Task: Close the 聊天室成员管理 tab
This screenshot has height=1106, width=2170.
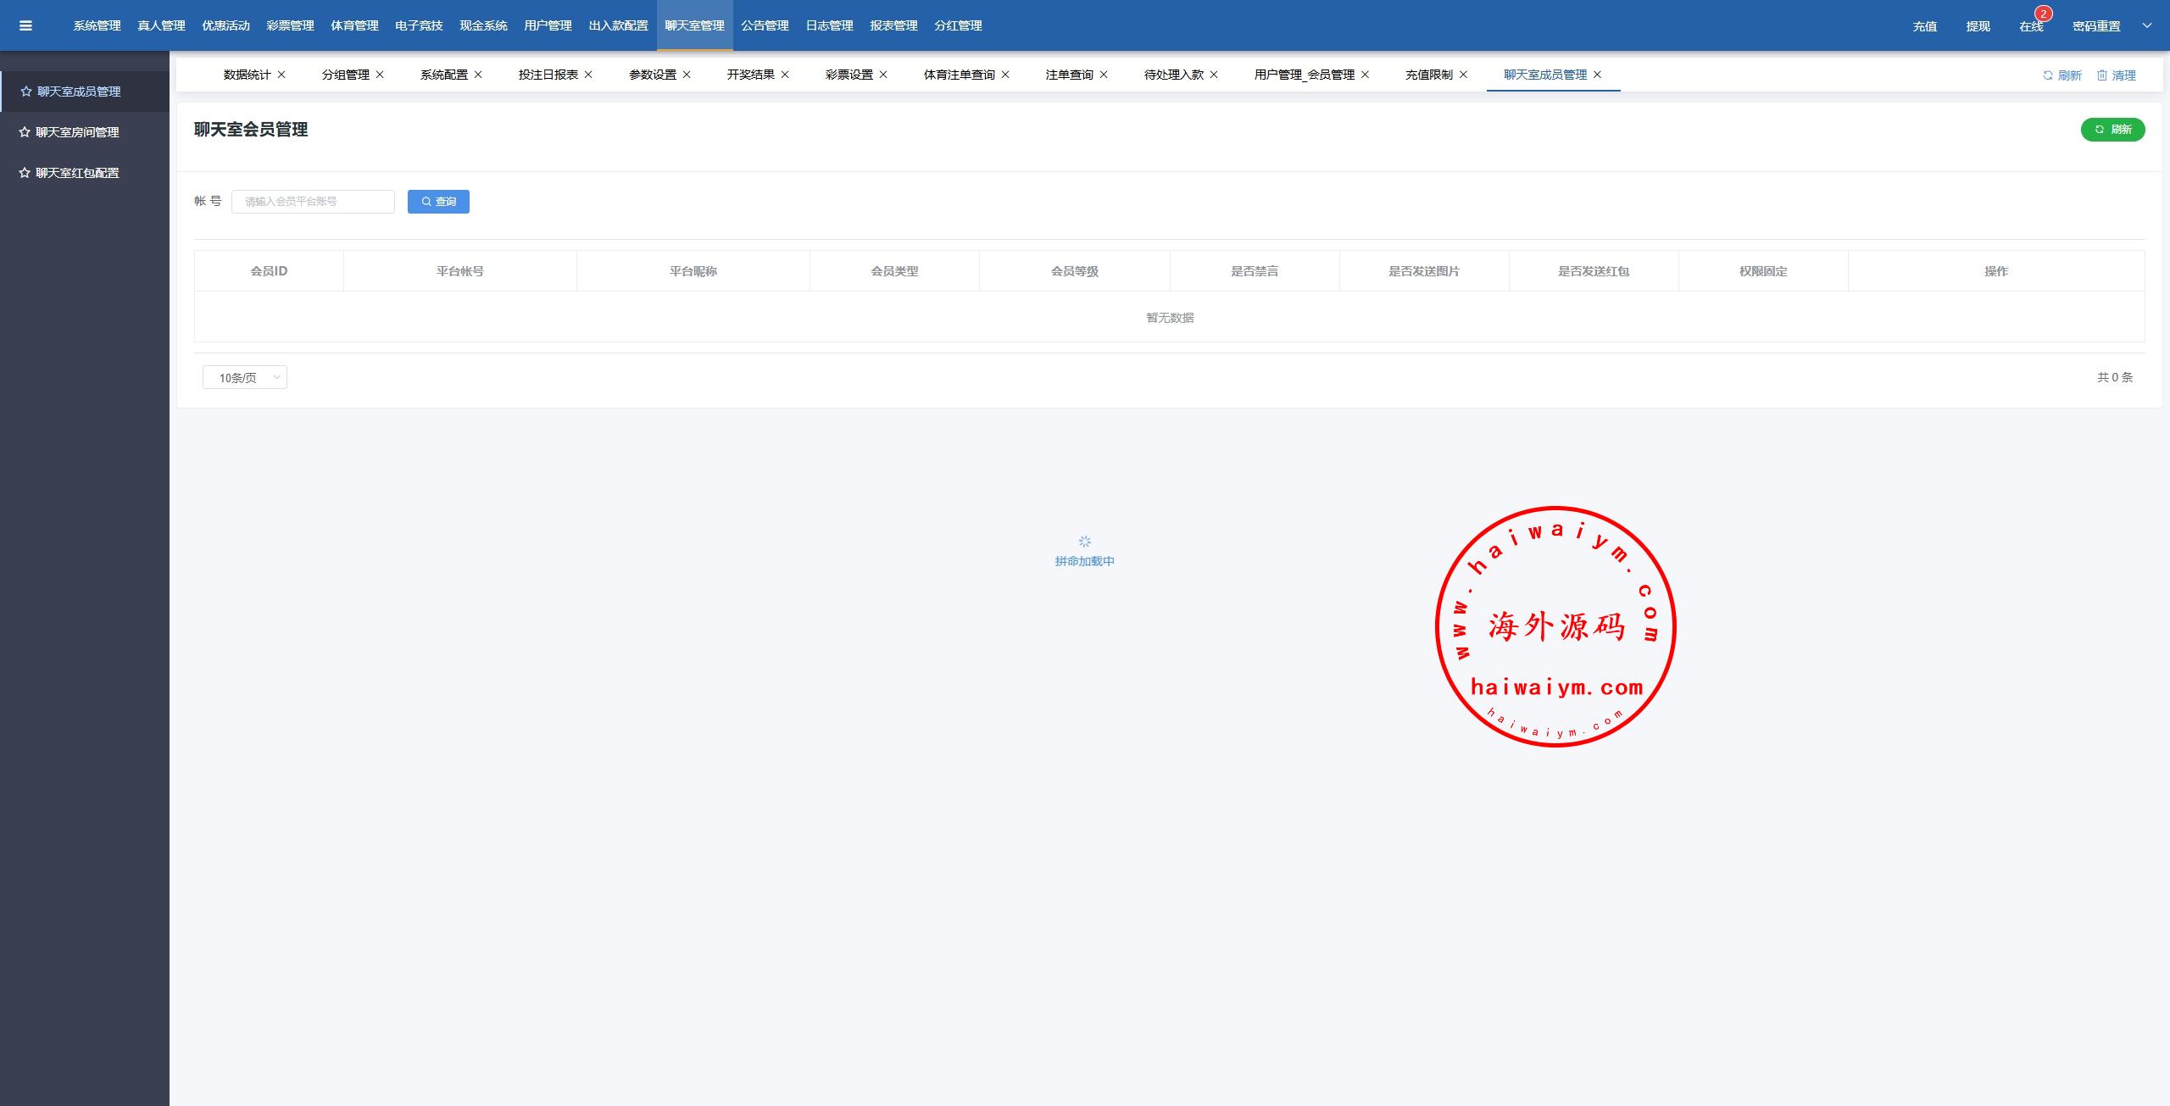Action: 1597,75
